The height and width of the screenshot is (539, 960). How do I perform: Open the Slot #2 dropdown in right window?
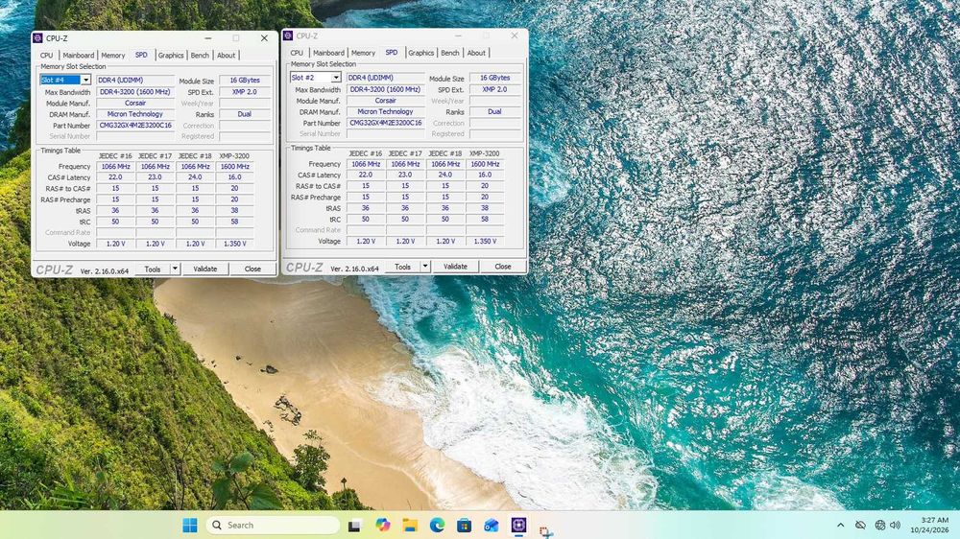click(336, 78)
